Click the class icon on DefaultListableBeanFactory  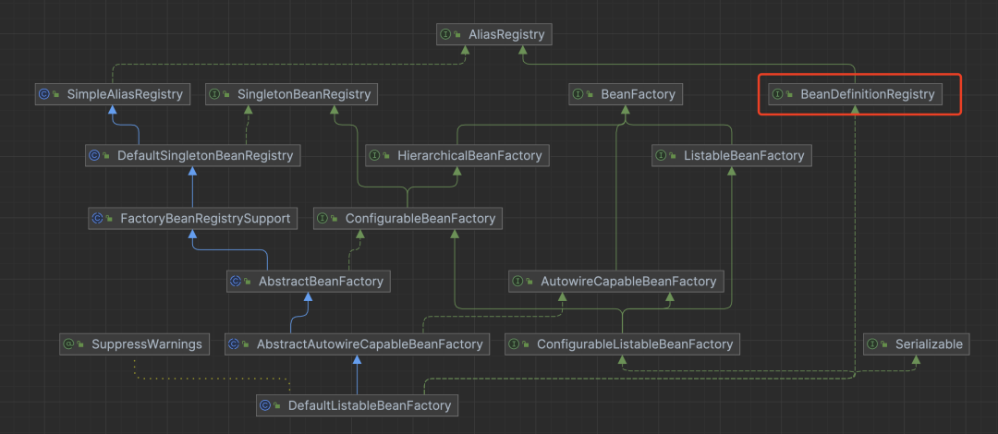[265, 405]
